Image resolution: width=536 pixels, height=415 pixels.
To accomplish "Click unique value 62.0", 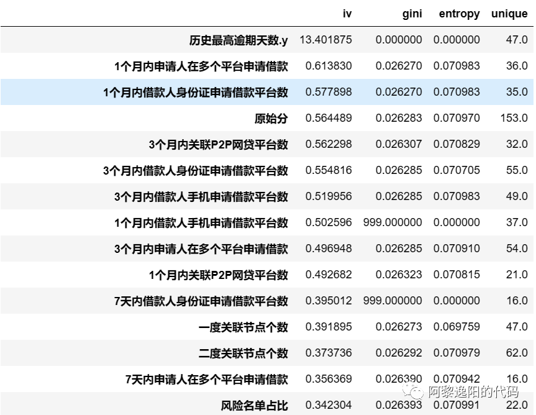I will (517, 353).
